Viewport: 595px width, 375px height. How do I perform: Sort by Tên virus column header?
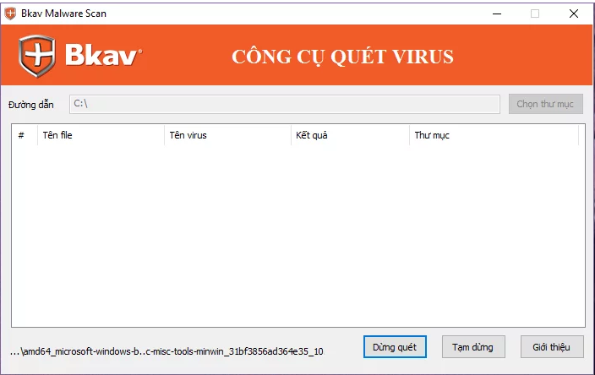[227, 135]
